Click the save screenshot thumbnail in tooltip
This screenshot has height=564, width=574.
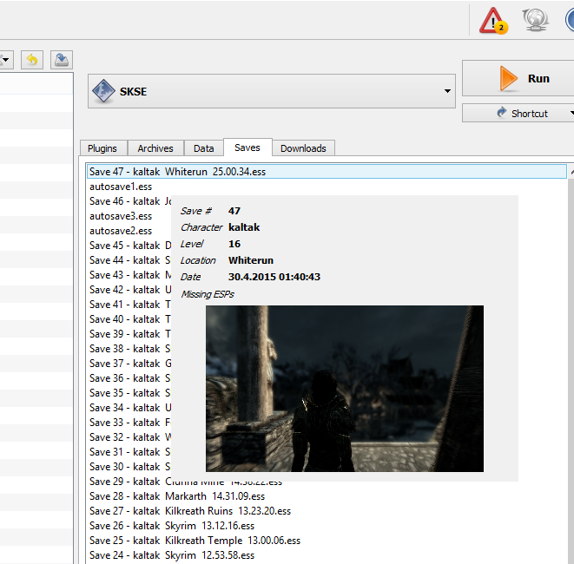coord(345,389)
